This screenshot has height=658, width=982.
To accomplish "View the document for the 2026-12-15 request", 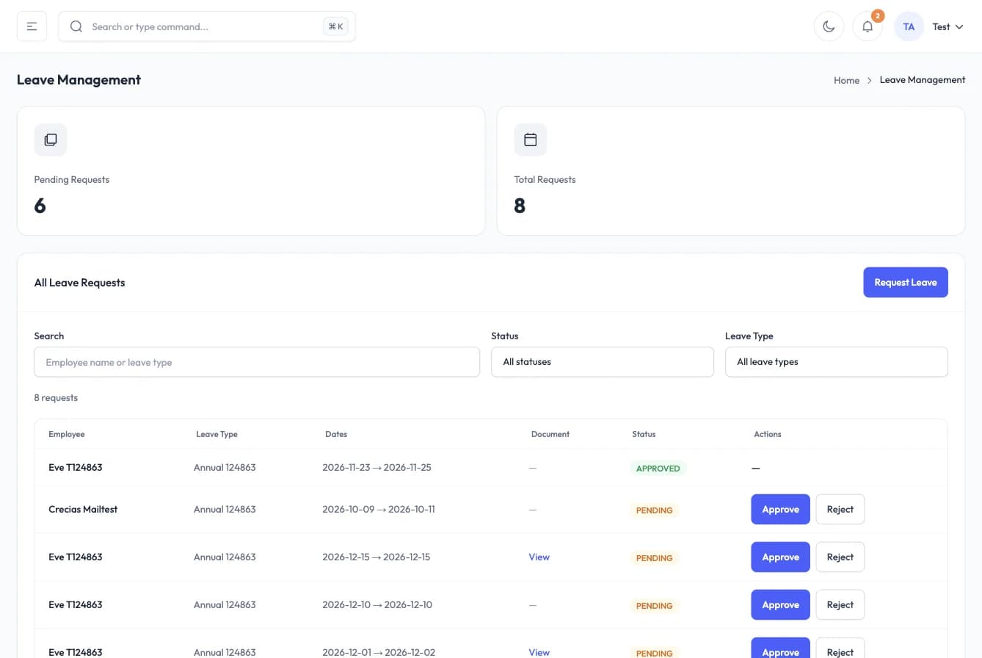I will pos(539,557).
